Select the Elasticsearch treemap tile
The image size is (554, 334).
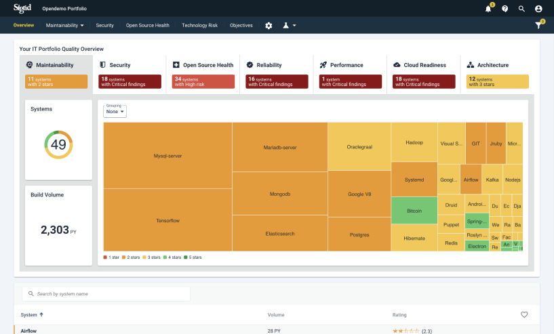280,233
